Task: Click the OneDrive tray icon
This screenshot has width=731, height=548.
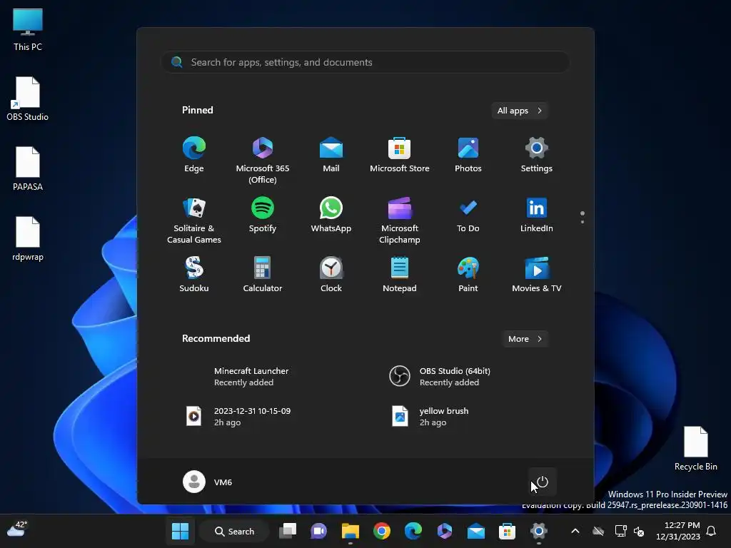Action: [x=598, y=531]
